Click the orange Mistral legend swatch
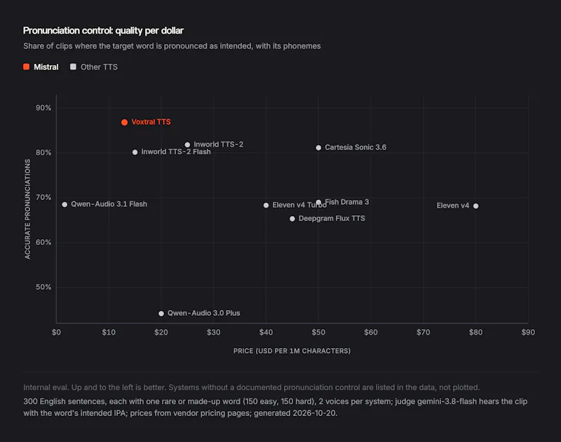Screen dimensions: 561x442 pos(26,67)
